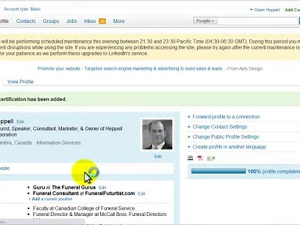The image size is (300, 225).
Task: Click Add a current position
Action: [52, 199]
